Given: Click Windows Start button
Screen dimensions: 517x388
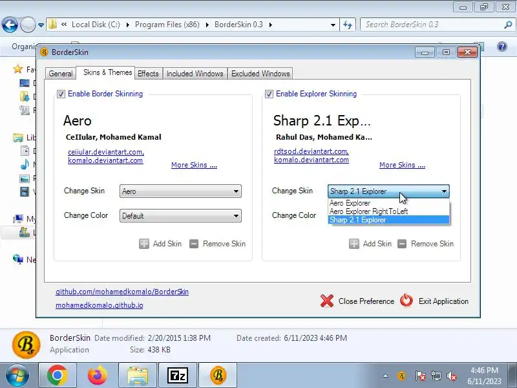Looking at the screenshot, I should pos(17,376).
